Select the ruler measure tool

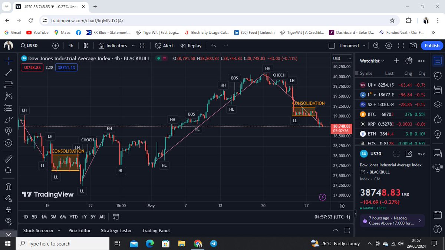click(9, 159)
